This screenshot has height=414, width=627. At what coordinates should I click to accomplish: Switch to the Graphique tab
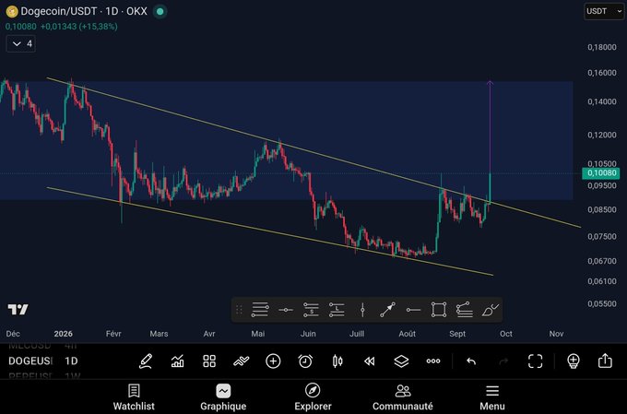tap(223, 397)
